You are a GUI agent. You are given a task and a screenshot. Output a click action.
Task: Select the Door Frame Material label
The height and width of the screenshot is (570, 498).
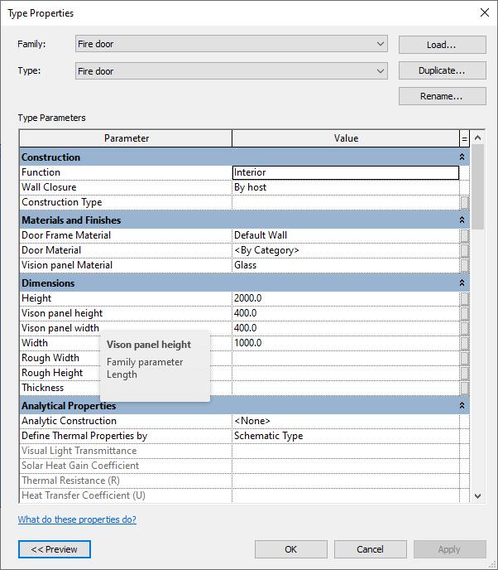(66, 235)
